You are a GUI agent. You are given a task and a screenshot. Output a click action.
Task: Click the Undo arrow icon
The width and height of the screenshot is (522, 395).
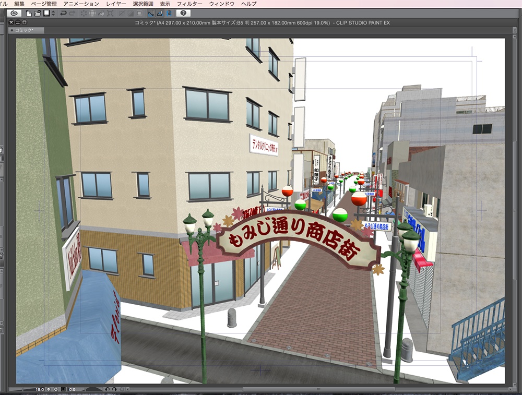pos(64,15)
